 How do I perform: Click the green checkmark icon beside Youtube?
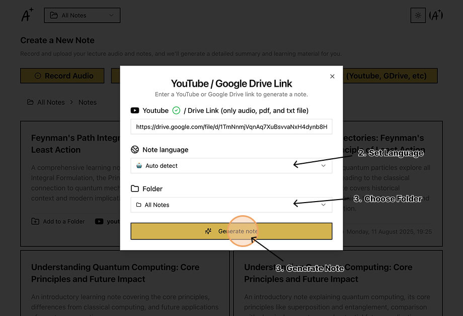coord(176,110)
